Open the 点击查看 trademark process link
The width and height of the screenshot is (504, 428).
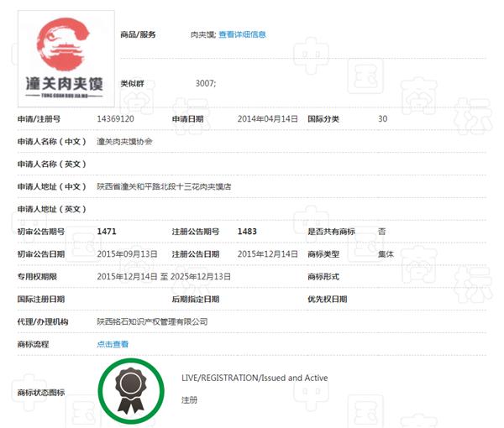pyautogui.click(x=113, y=344)
